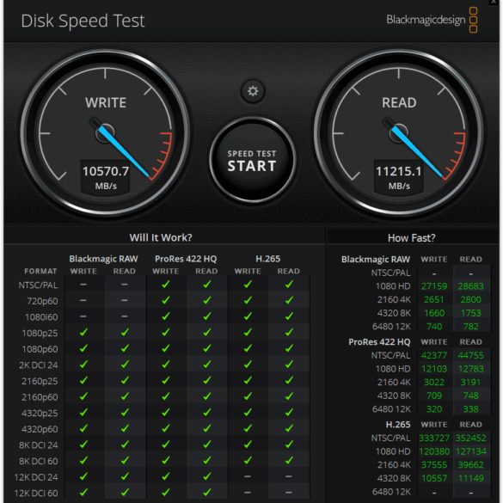
Task: Click the 4320p60 format row label
Action: click(x=40, y=429)
